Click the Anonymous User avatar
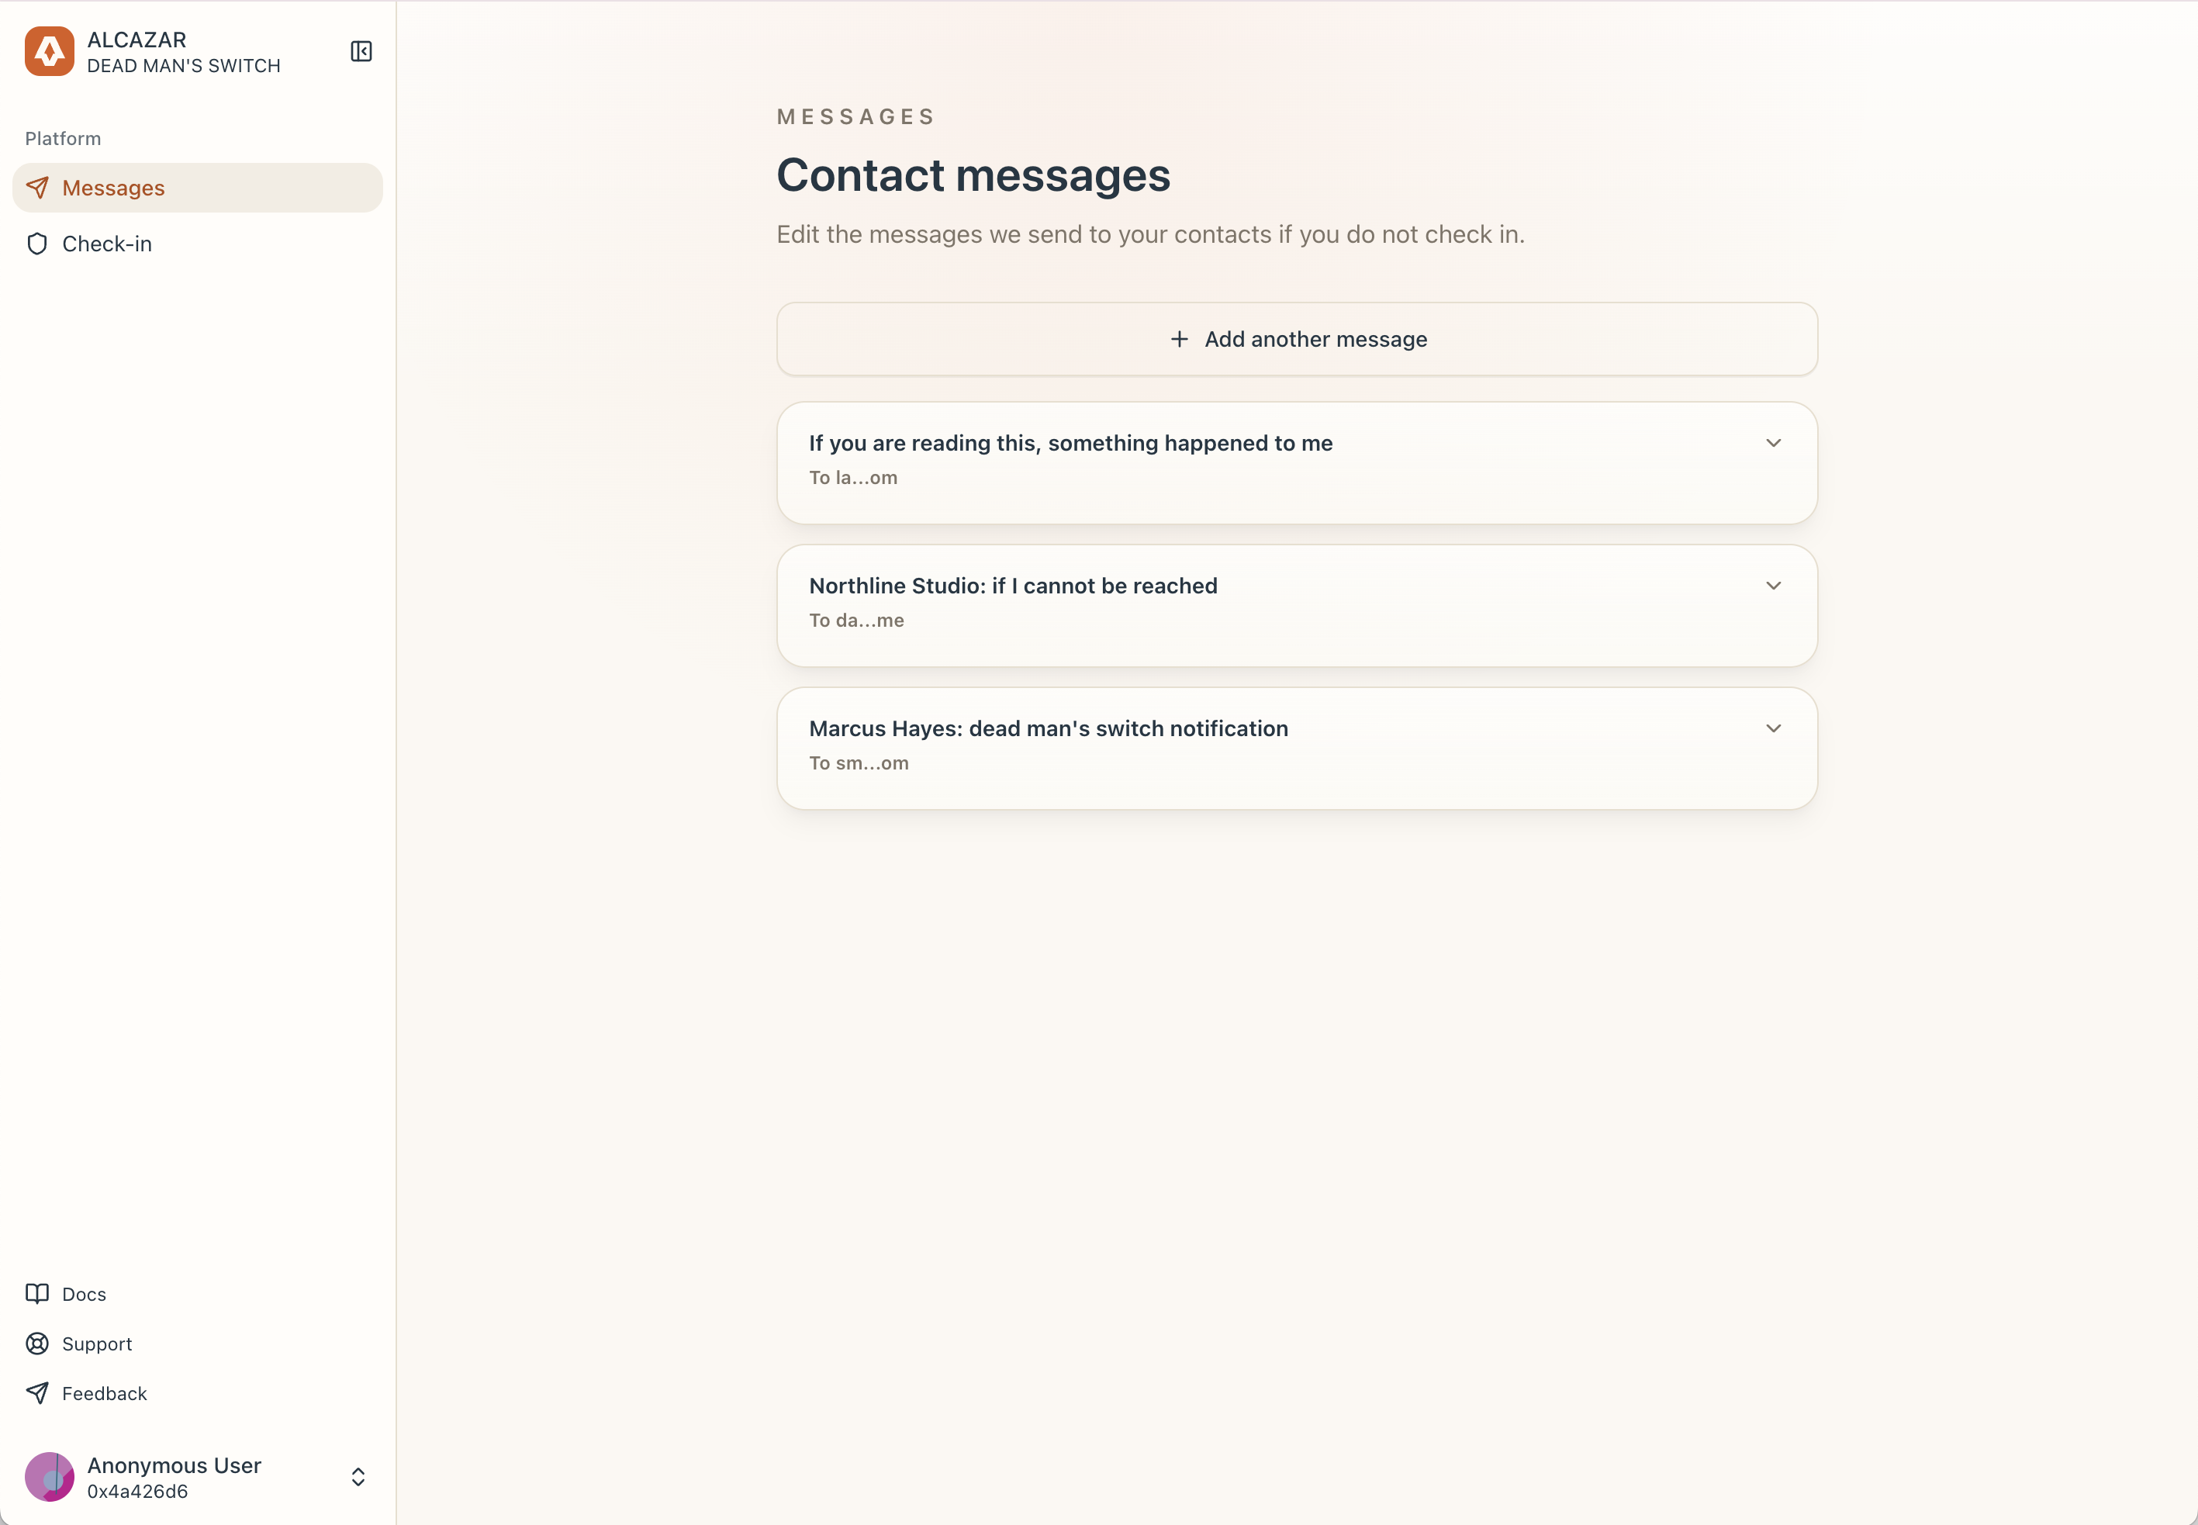 click(x=50, y=1476)
